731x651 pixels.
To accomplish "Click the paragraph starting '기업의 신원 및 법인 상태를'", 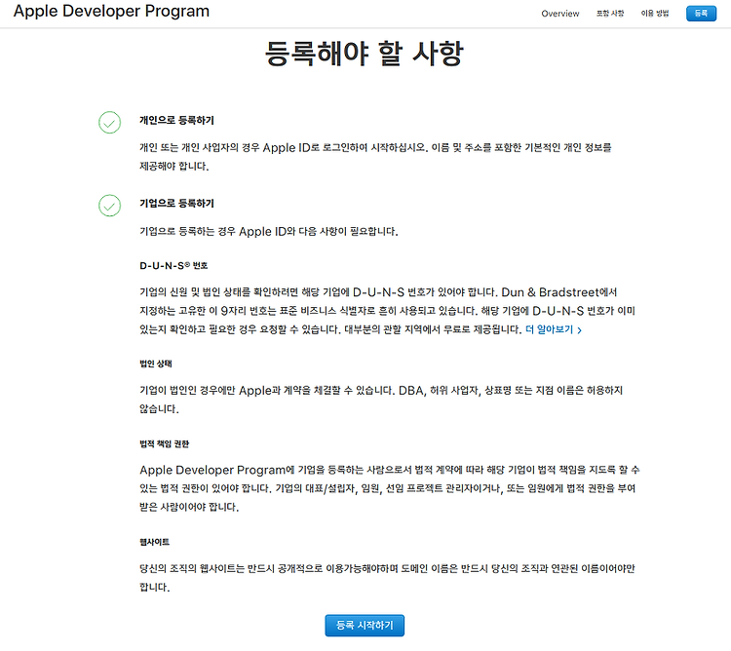I will [x=387, y=311].
